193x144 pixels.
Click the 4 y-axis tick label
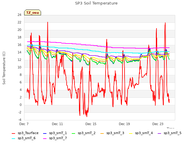[21, 90]
